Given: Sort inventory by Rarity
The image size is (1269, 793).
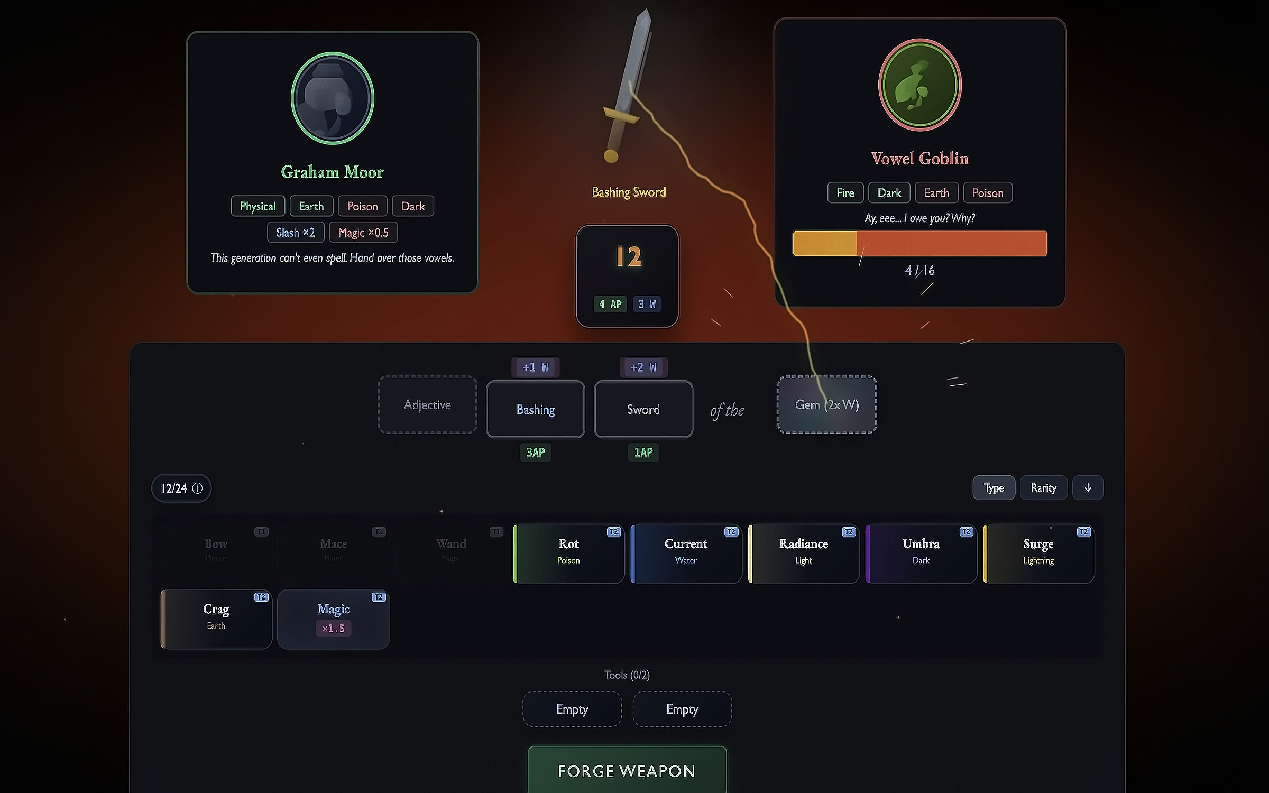Looking at the screenshot, I should point(1043,487).
